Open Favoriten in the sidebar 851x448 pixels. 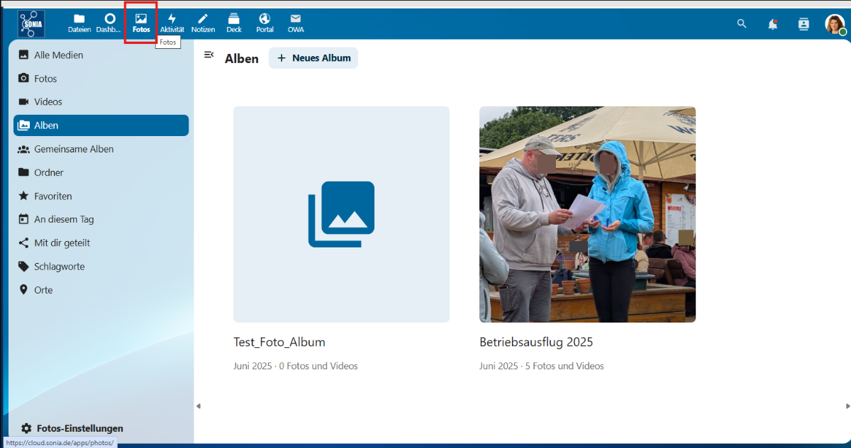pyautogui.click(x=53, y=196)
